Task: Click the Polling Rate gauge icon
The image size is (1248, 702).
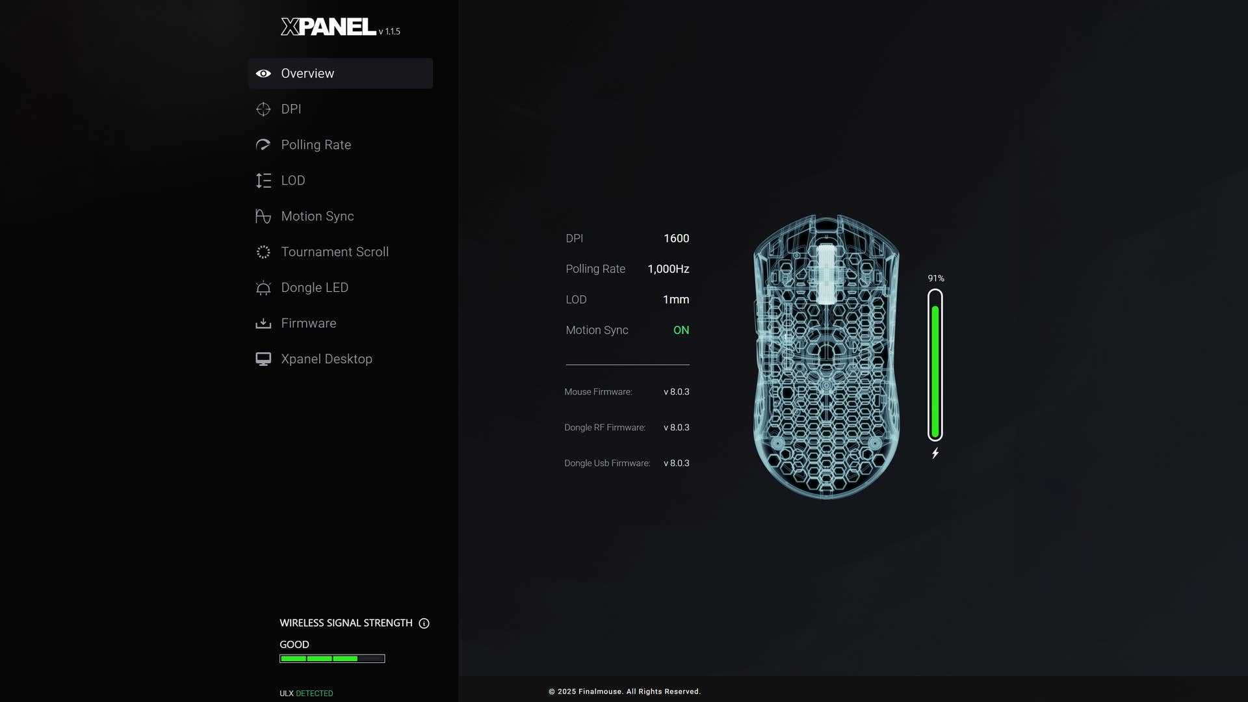Action: click(263, 145)
